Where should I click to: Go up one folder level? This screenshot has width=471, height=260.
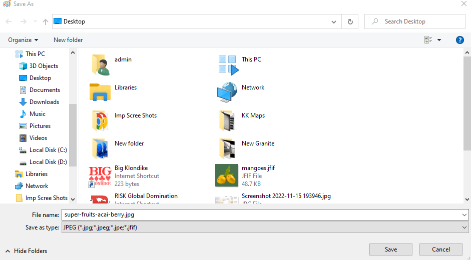point(46,21)
